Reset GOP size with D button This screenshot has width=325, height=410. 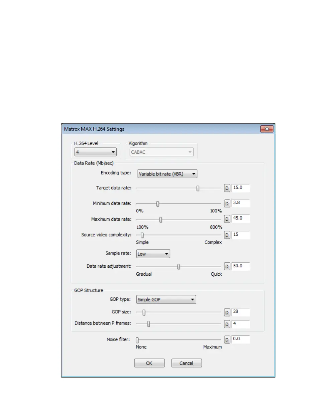tap(227, 312)
